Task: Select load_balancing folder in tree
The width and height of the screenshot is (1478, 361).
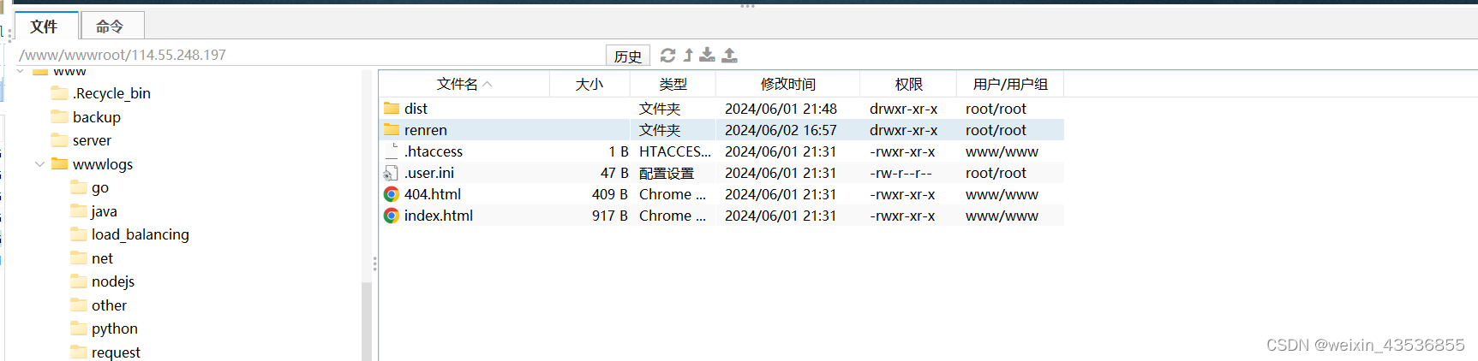Action: click(x=141, y=234)
